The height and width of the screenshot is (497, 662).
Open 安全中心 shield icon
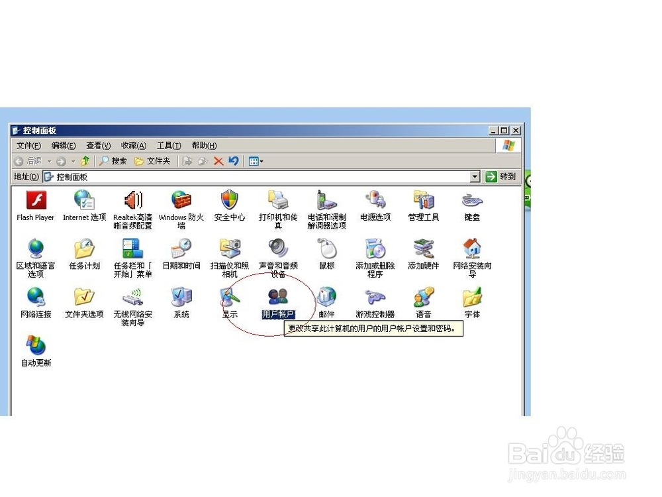[x=230, y=200]
